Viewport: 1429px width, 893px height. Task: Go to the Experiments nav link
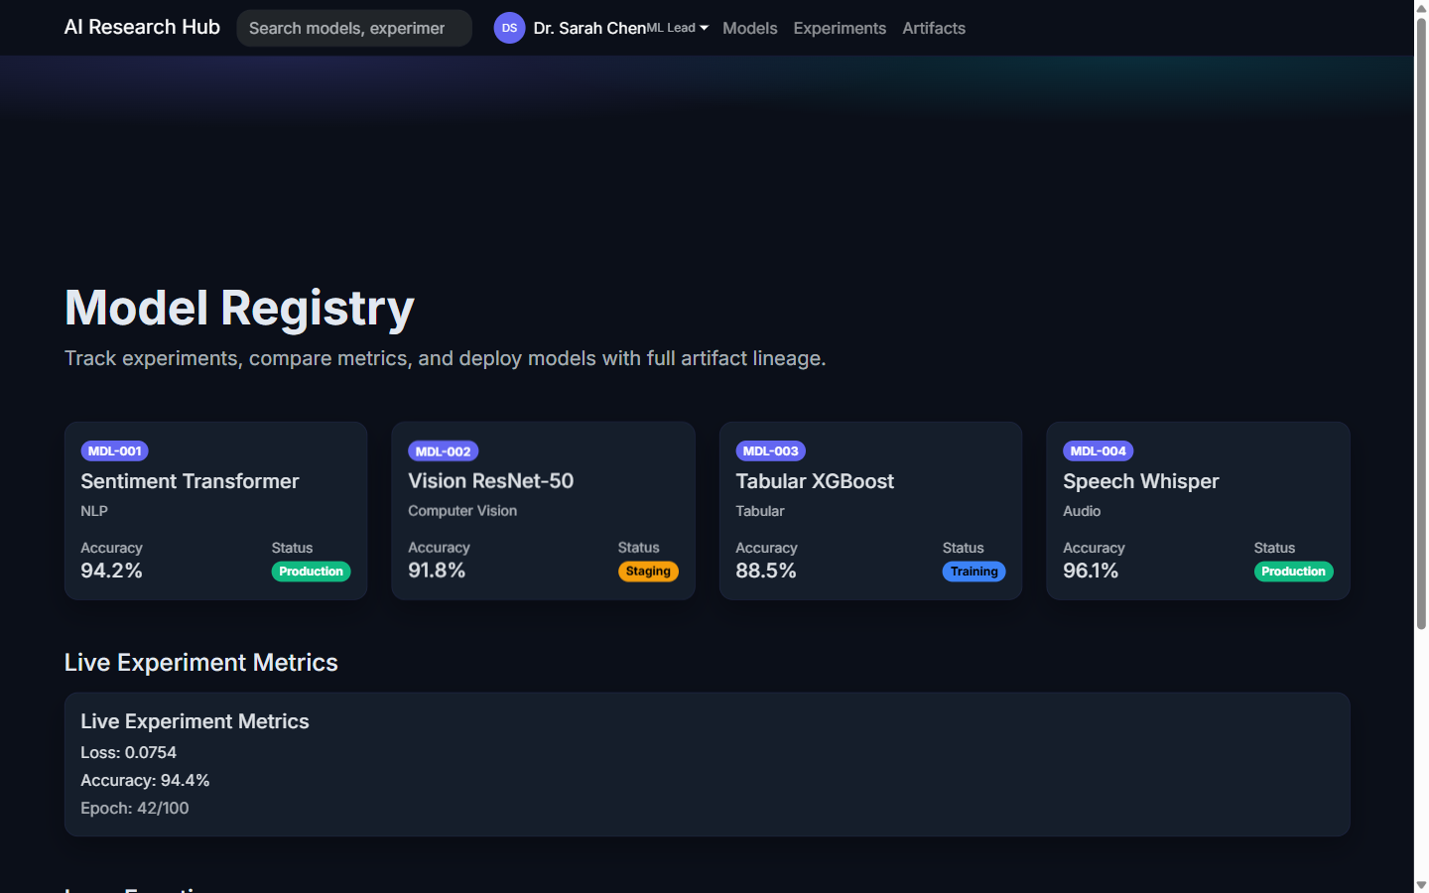pyautogui.click(x=840, y=28)
